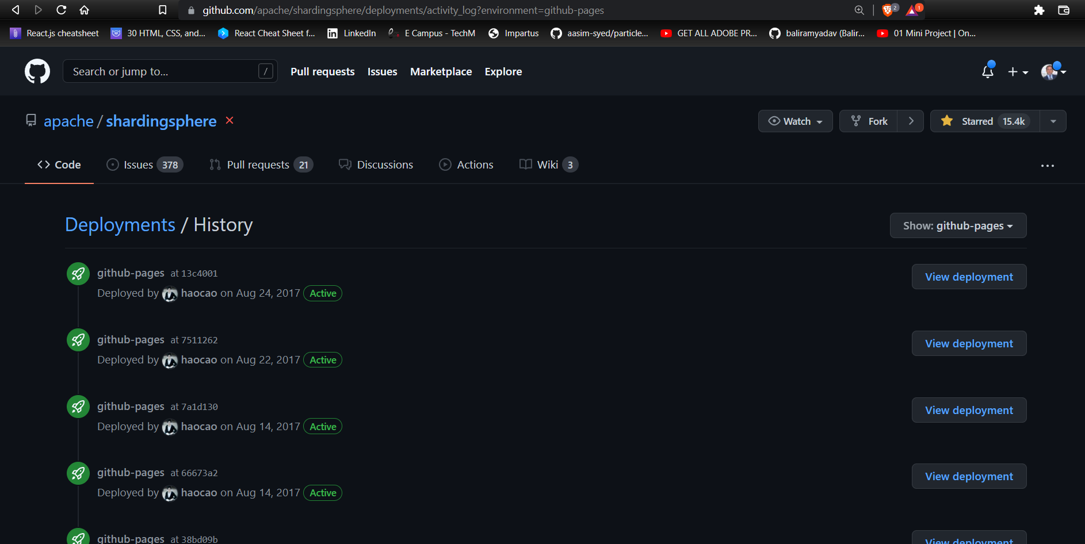Open zoom magnifier icon in address bar
The height and width of the screenshot is (544, 1085).
pyautogui.click(x=859, y=10)
